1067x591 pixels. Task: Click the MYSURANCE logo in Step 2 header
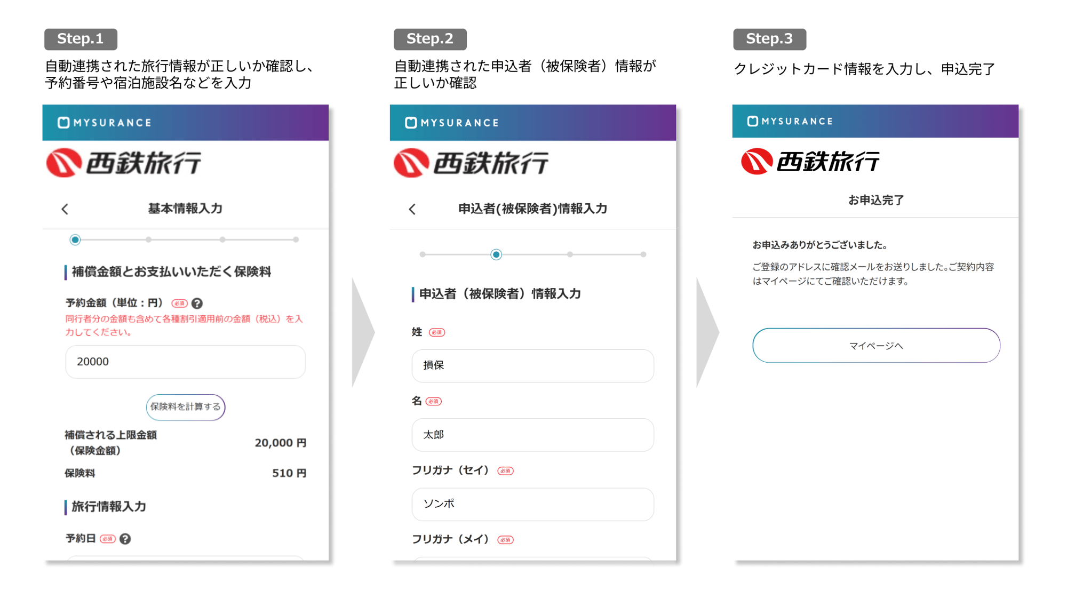pos(452,123)
